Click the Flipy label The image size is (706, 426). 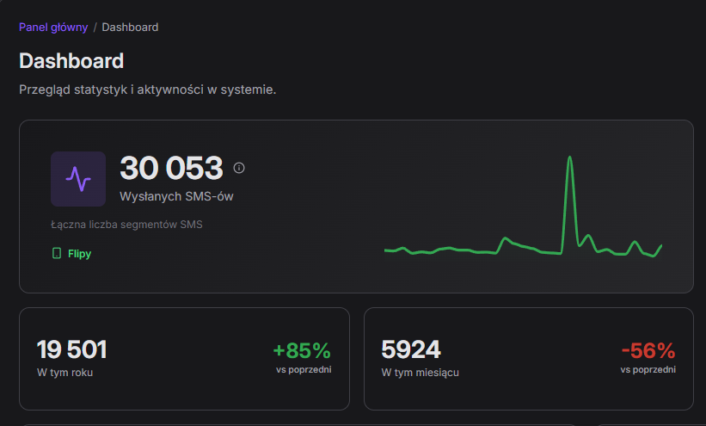tap(79, 254)
